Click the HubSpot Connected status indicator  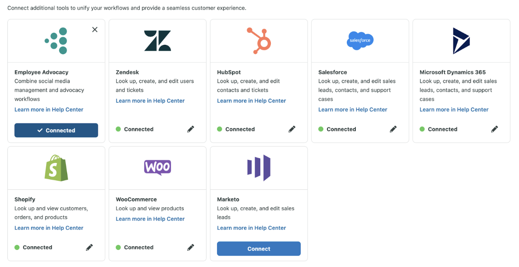[x=236, y=129]
